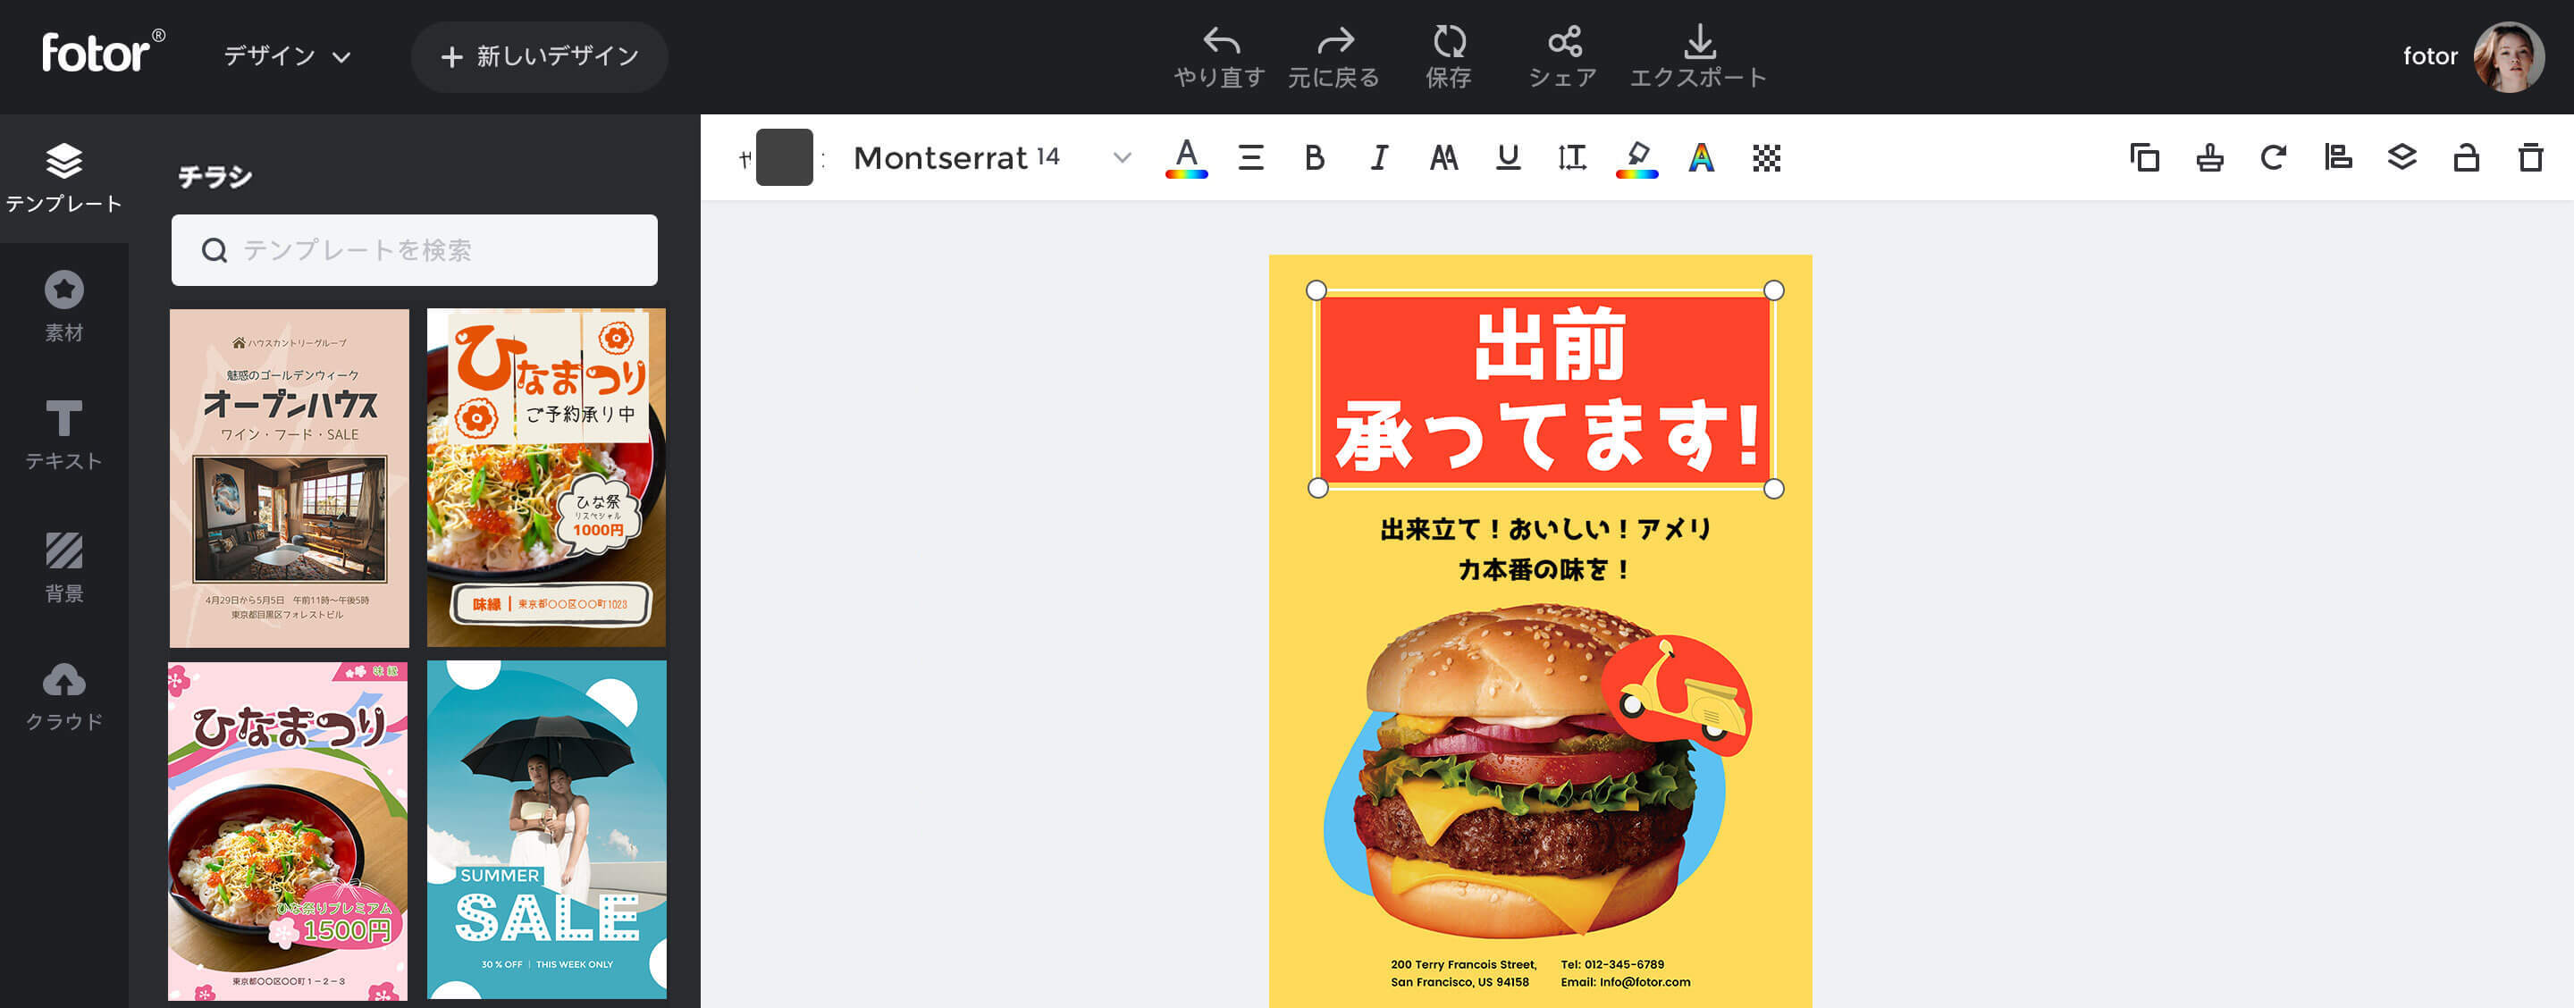This screenshot has height=1008, width=2574.
Task: Duplicate the selected text element
Action: (x=2143, y=157)
